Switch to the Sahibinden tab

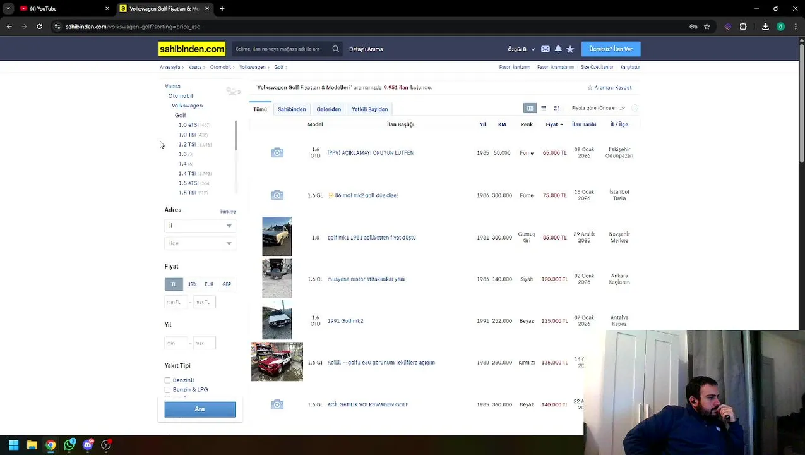292,109
